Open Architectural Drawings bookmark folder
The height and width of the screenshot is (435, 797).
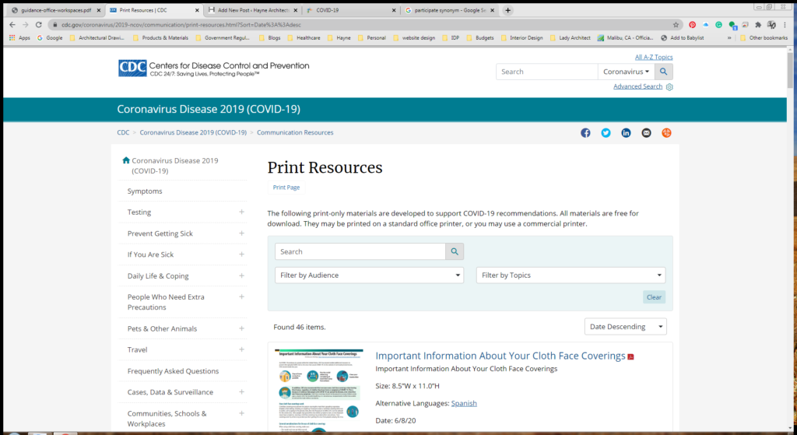tap(97, 37)
